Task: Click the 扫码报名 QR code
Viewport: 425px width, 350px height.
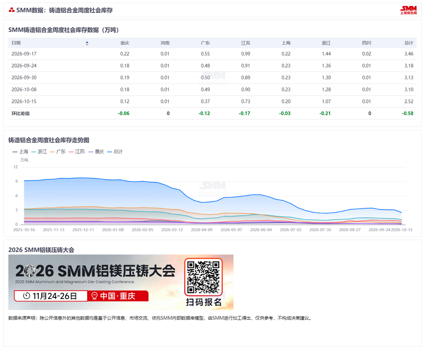Action: 203,277
